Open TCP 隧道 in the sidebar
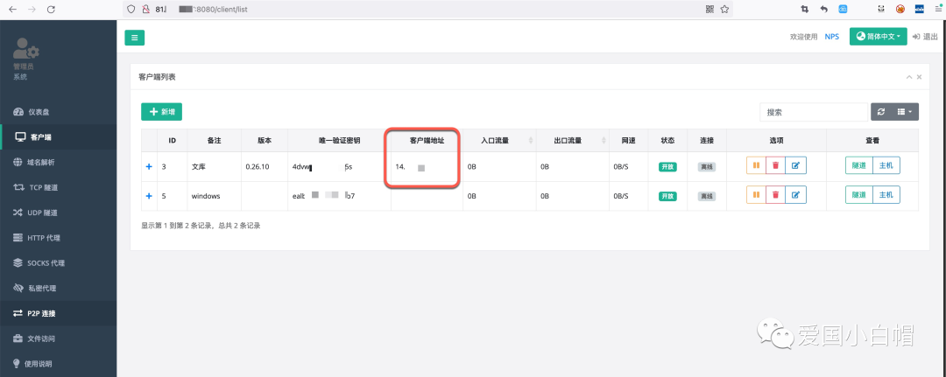This screenshot has width=946, height=377. 58,187
